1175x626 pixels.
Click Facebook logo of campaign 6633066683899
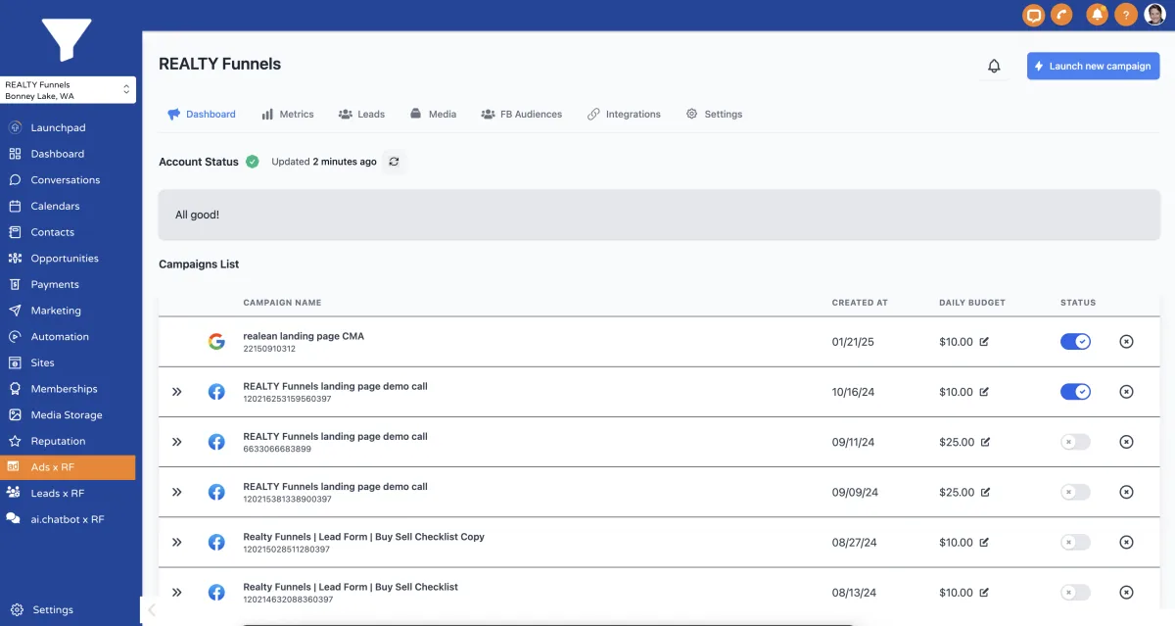tap(216, 442)
